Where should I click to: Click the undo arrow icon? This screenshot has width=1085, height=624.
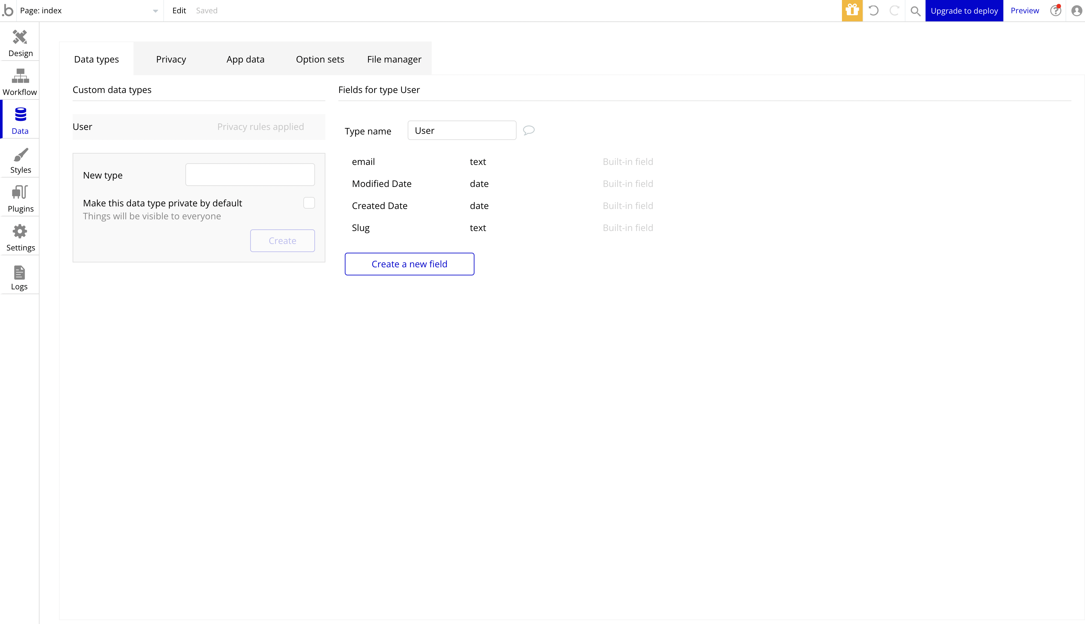[873, 11]
